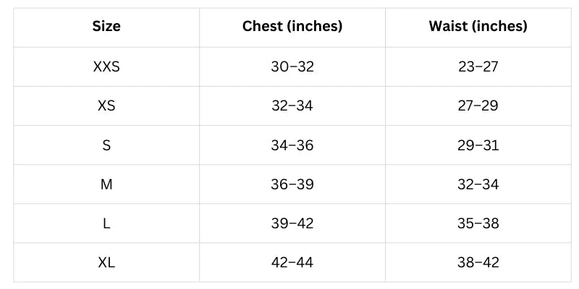Select the XL size cell
579x289 pixels.
tap(106, 262)
